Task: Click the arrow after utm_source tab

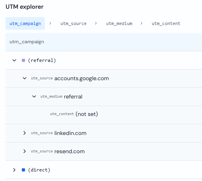Action: [96, 23]
